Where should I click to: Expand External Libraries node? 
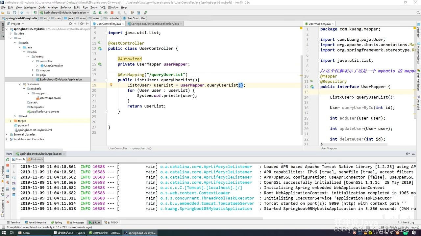[x=7, y=134]
